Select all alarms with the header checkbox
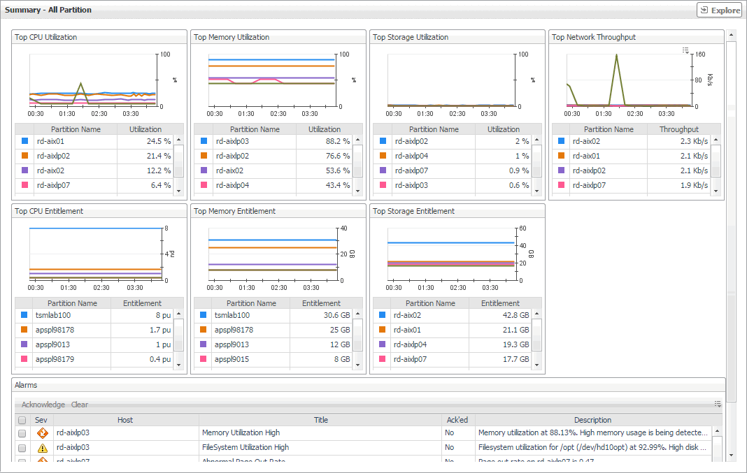 (x=22, y=421)
